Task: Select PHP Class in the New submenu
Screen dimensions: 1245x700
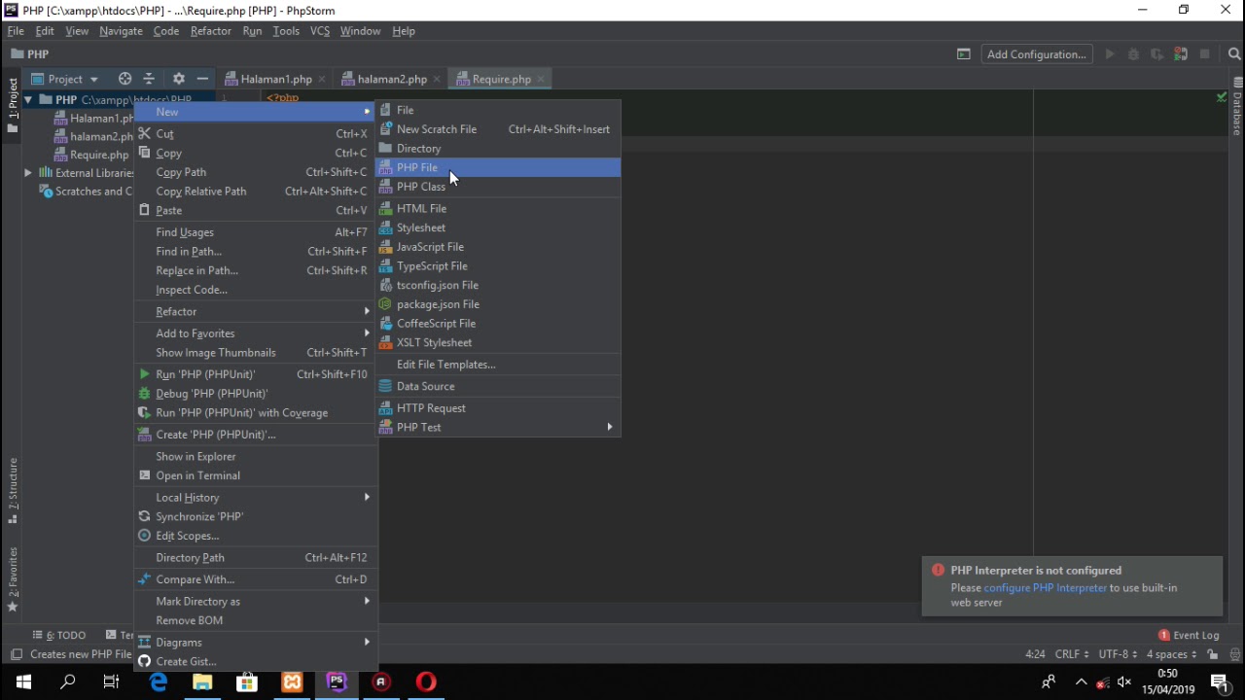Action: 498,187
